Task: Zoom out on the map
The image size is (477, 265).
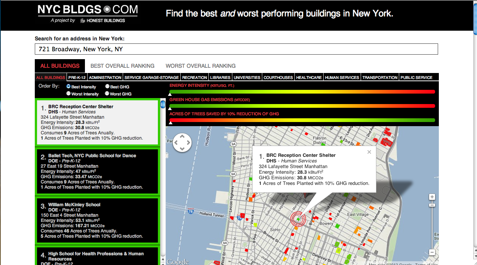Action: [x=432, y=252]
